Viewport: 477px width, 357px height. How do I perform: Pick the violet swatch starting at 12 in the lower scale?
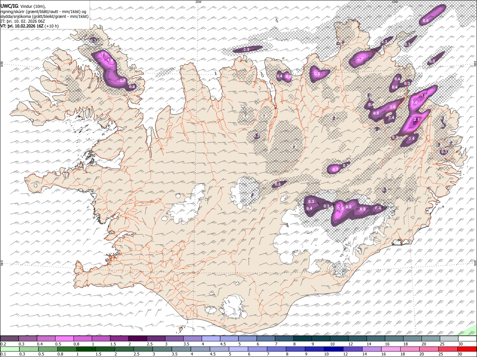353,349
